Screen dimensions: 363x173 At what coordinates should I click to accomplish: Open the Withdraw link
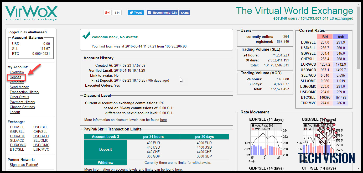17,82
